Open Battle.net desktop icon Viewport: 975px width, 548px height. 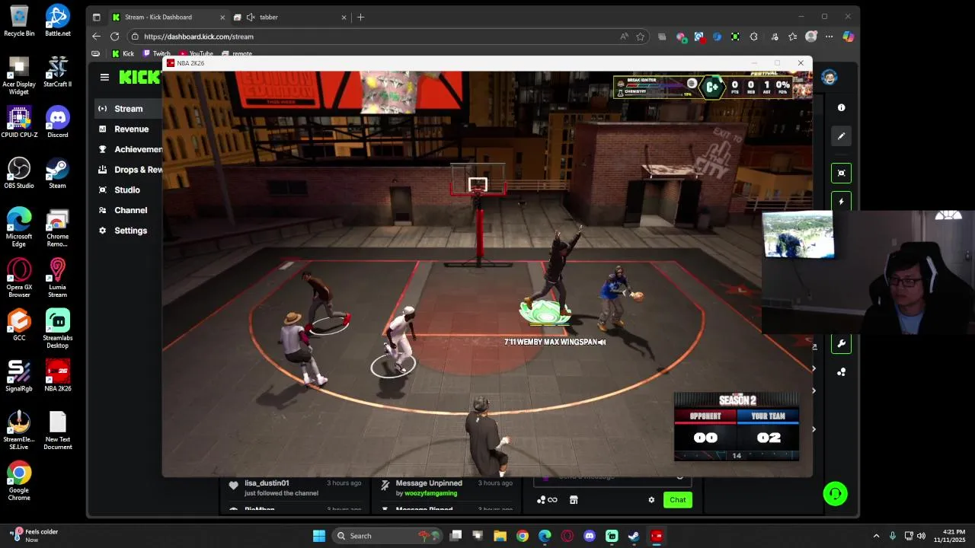click(57, 21)
